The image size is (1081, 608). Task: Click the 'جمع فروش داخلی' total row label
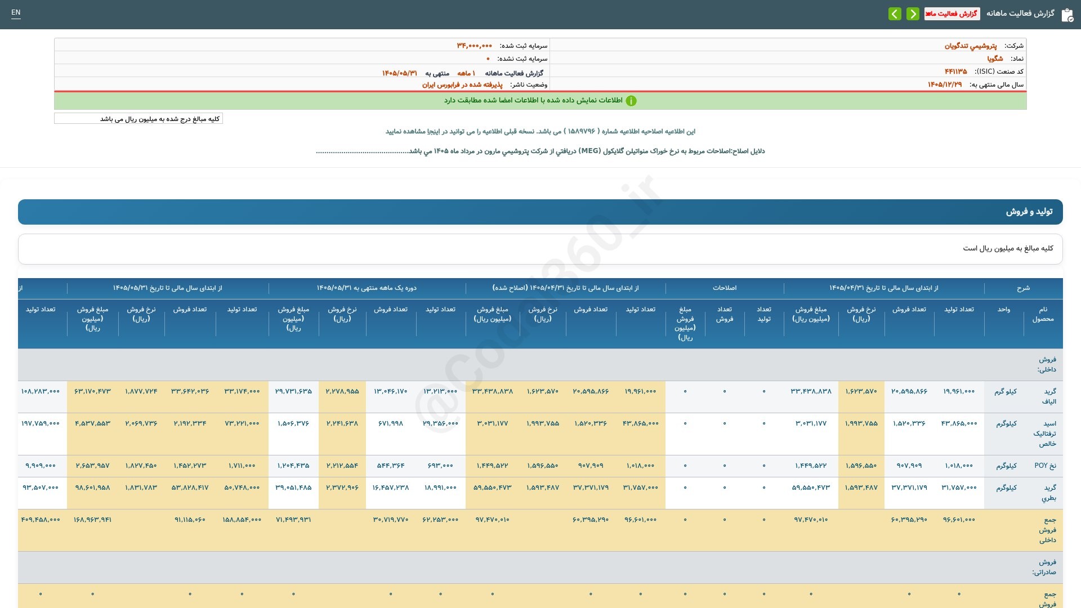point(1047,530)
